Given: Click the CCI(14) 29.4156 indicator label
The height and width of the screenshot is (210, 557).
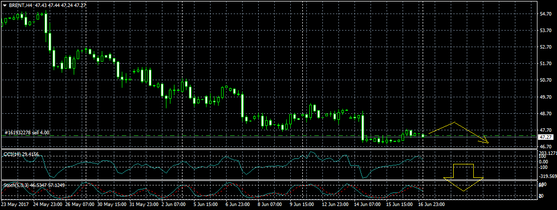Looking at the screenshot, I should pos(21,154).
